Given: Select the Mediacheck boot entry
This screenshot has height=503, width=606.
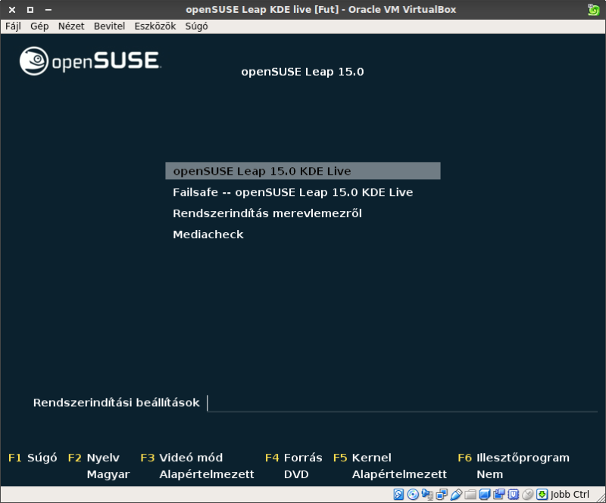Looking at the screenshot, I should coord(208,234).
